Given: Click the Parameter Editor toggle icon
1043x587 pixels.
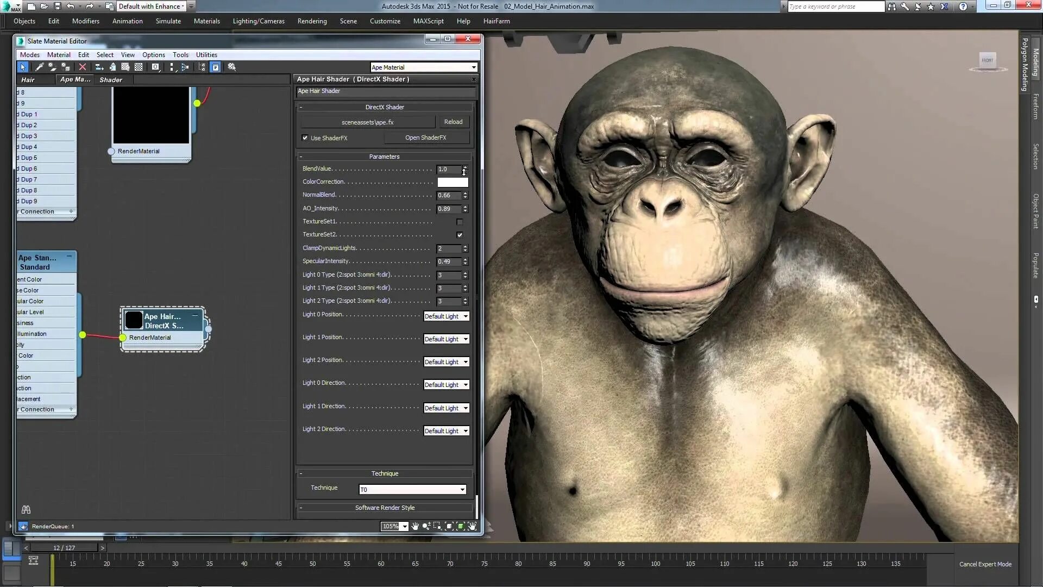Looking at the screenshot, I should (x=216, y=67).
